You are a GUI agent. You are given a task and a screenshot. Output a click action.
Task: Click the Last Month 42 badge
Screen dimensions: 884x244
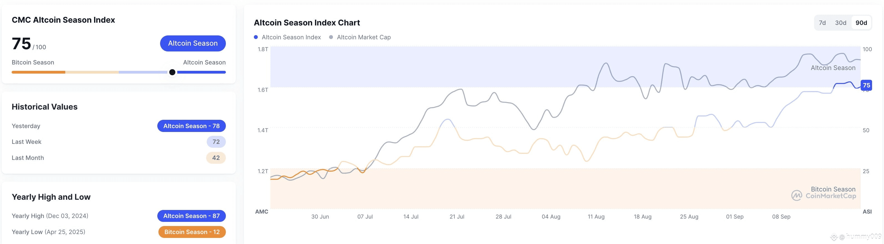click(x=216, y=158)
